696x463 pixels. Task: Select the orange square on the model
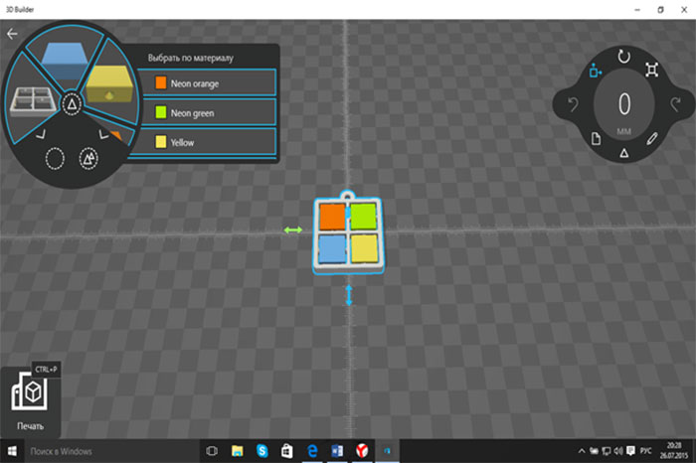click(332, 217)
